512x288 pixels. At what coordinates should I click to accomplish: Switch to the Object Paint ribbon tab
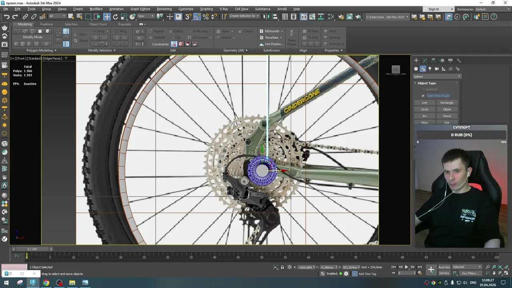pyautogui.click(x=98, y=24)
